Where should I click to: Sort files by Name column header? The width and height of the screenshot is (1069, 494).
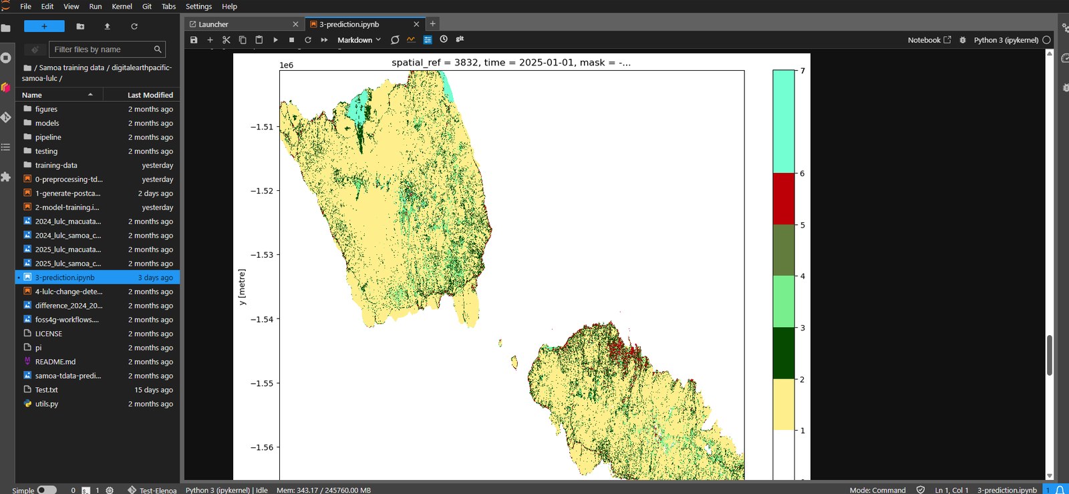(x=59, y=95)
